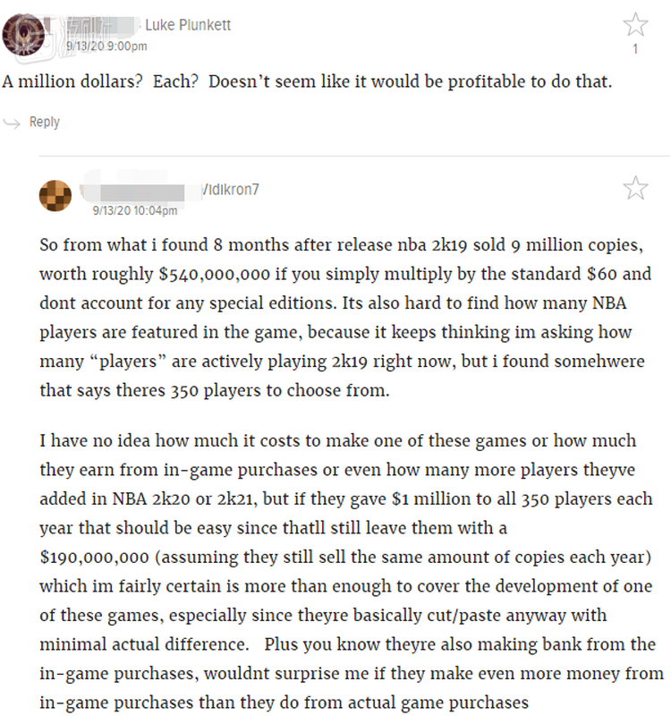Star Luke Plunkett's top comment
Screen dimensions: 671x724
click(x=635, y=25)
